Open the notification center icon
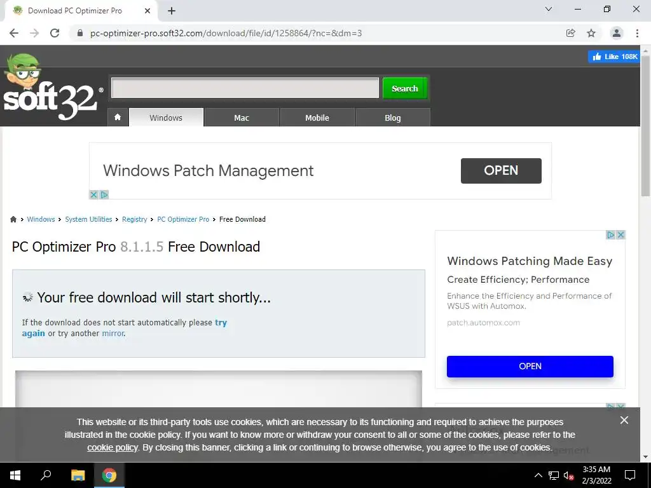Screen dimensions: 651x488 point(630,475)
